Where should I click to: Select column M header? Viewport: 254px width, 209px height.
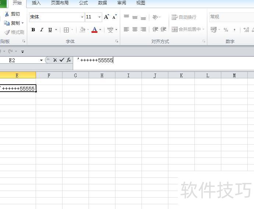[x=234, y=75]
